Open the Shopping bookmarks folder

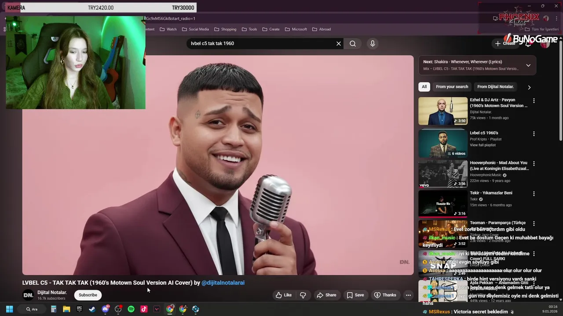225,29
